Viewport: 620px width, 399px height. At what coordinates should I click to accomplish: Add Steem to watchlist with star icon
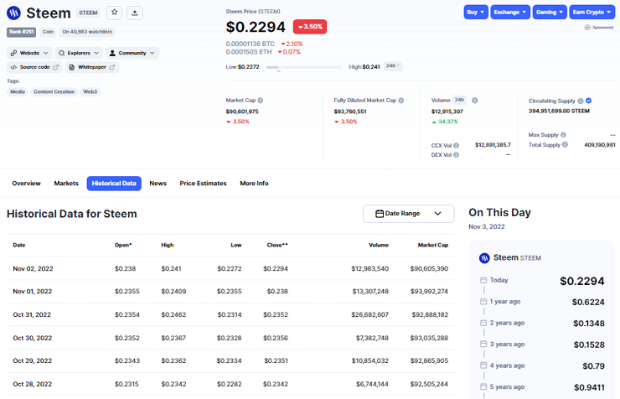click(x=114, y=13)
